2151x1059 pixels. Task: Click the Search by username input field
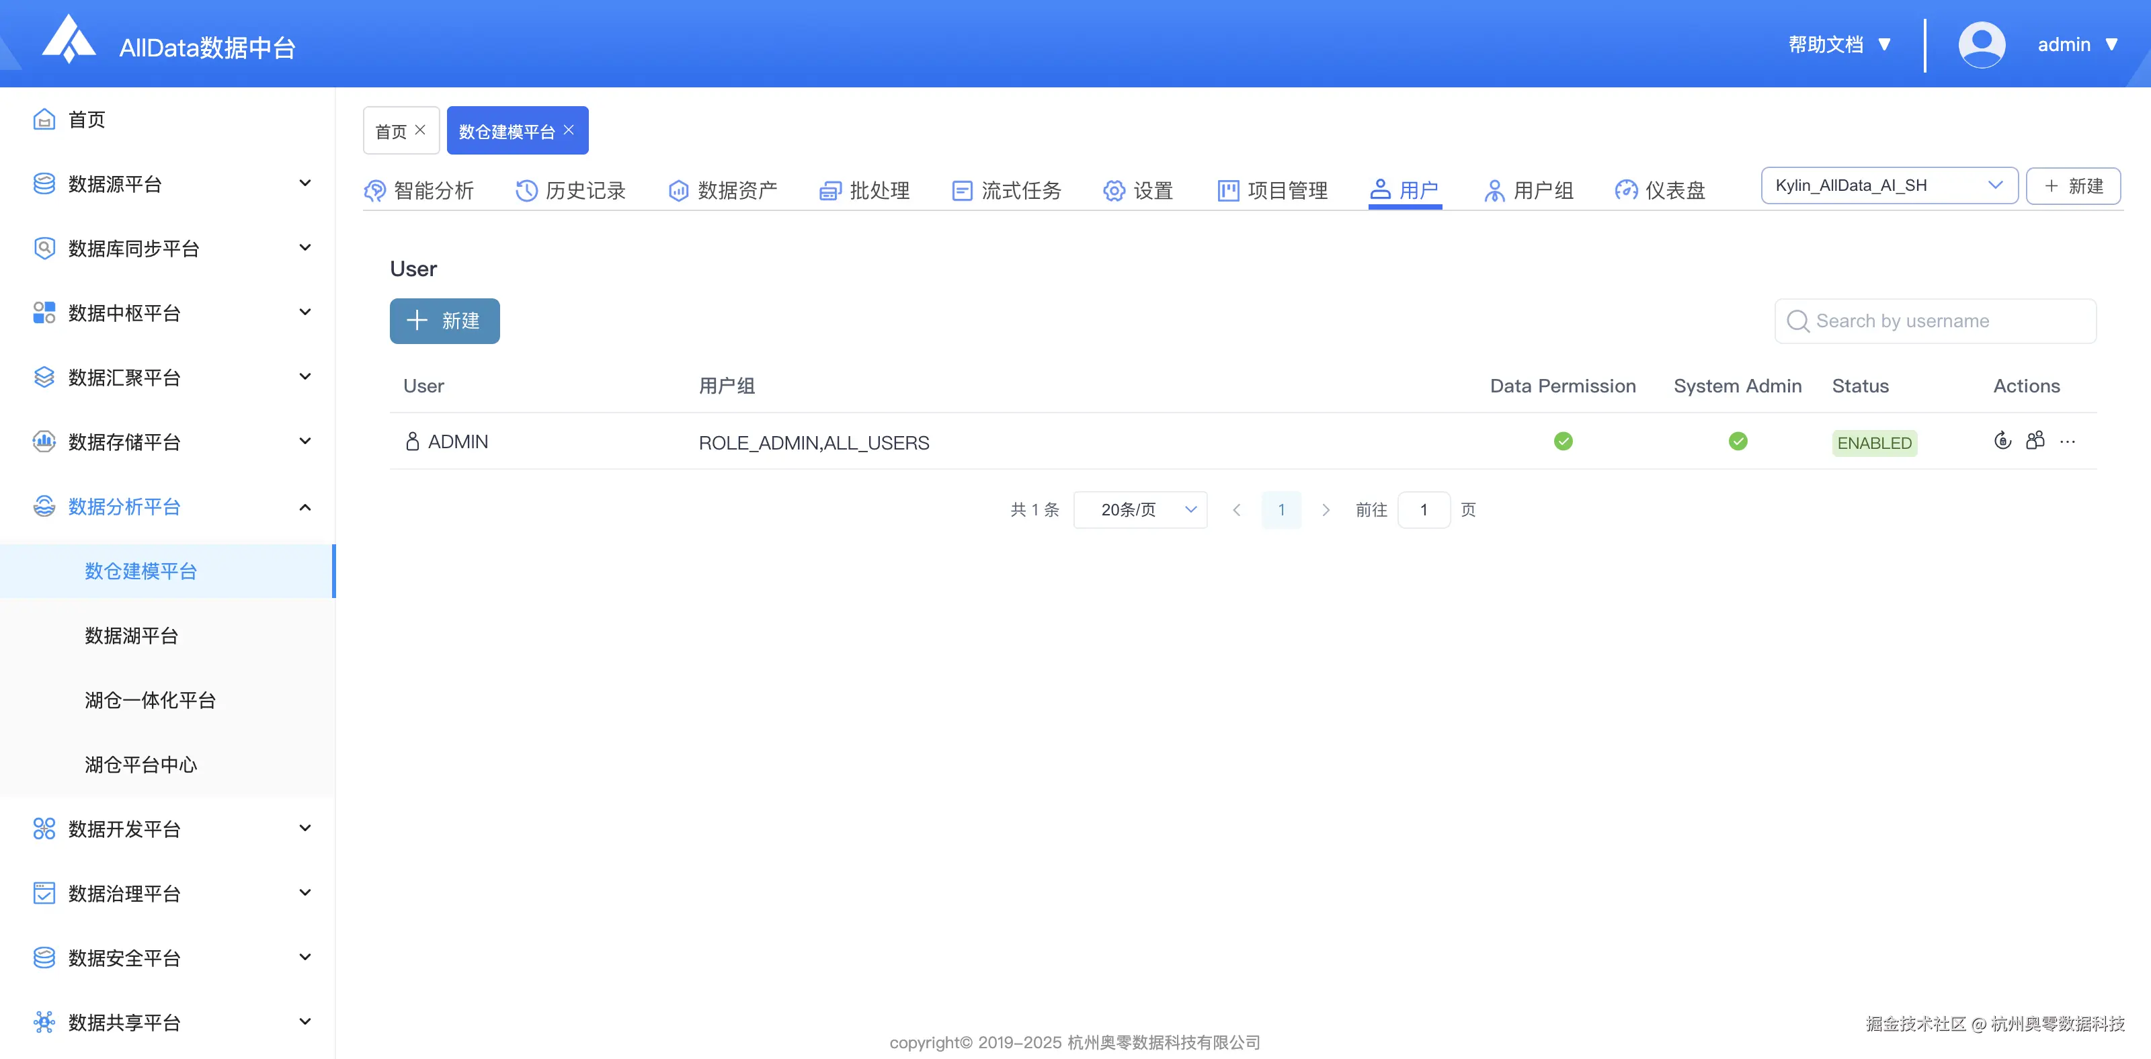tap(1936, 321)
